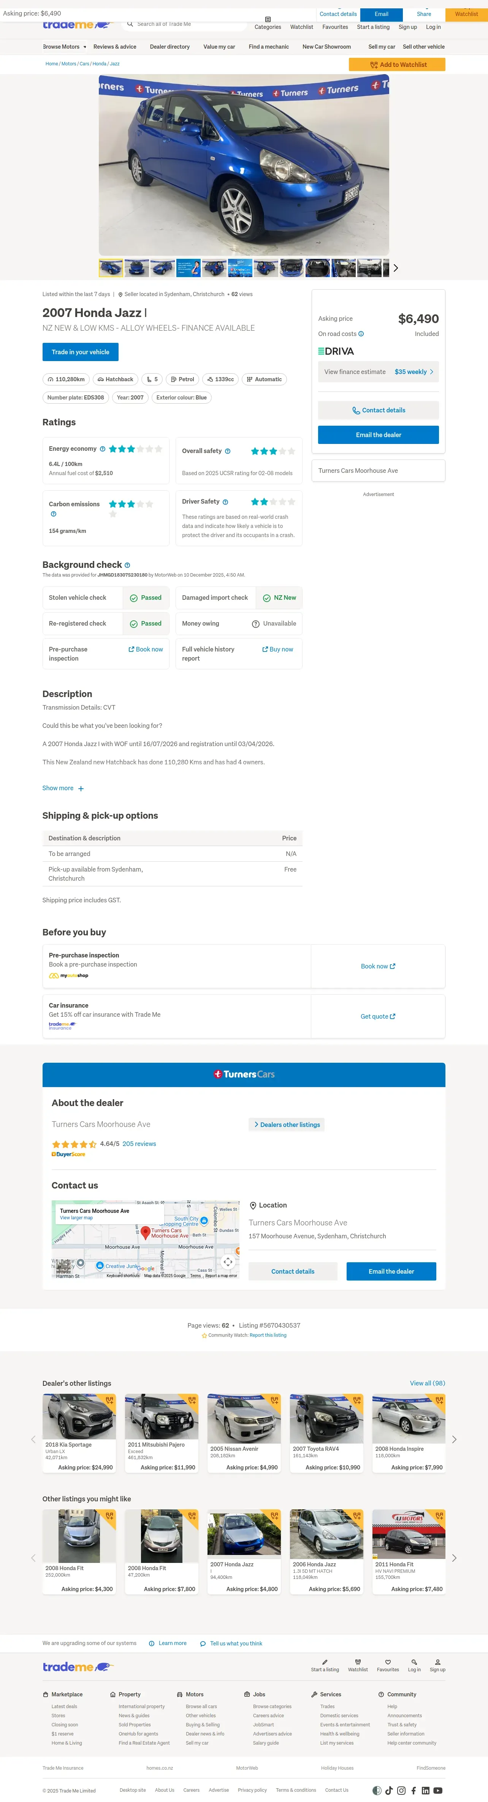This screenshot has width=488, height=1802.
Task: Click the On road costs info icon
Action: (361, 334)
